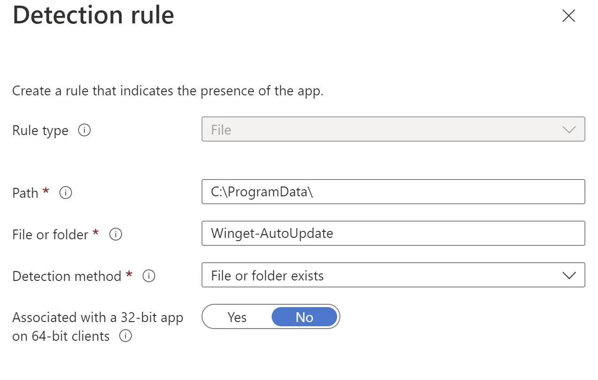This screenshot has width=598, height=380.
Task: Close the Detection rule pane
Action: point(569,16)
